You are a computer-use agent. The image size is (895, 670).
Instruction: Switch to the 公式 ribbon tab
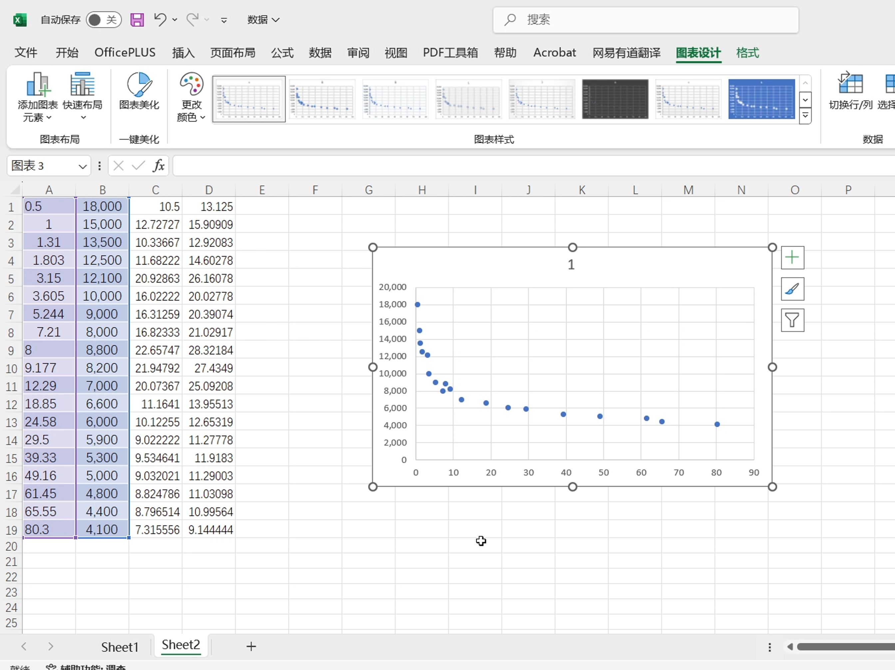[282, 53]
